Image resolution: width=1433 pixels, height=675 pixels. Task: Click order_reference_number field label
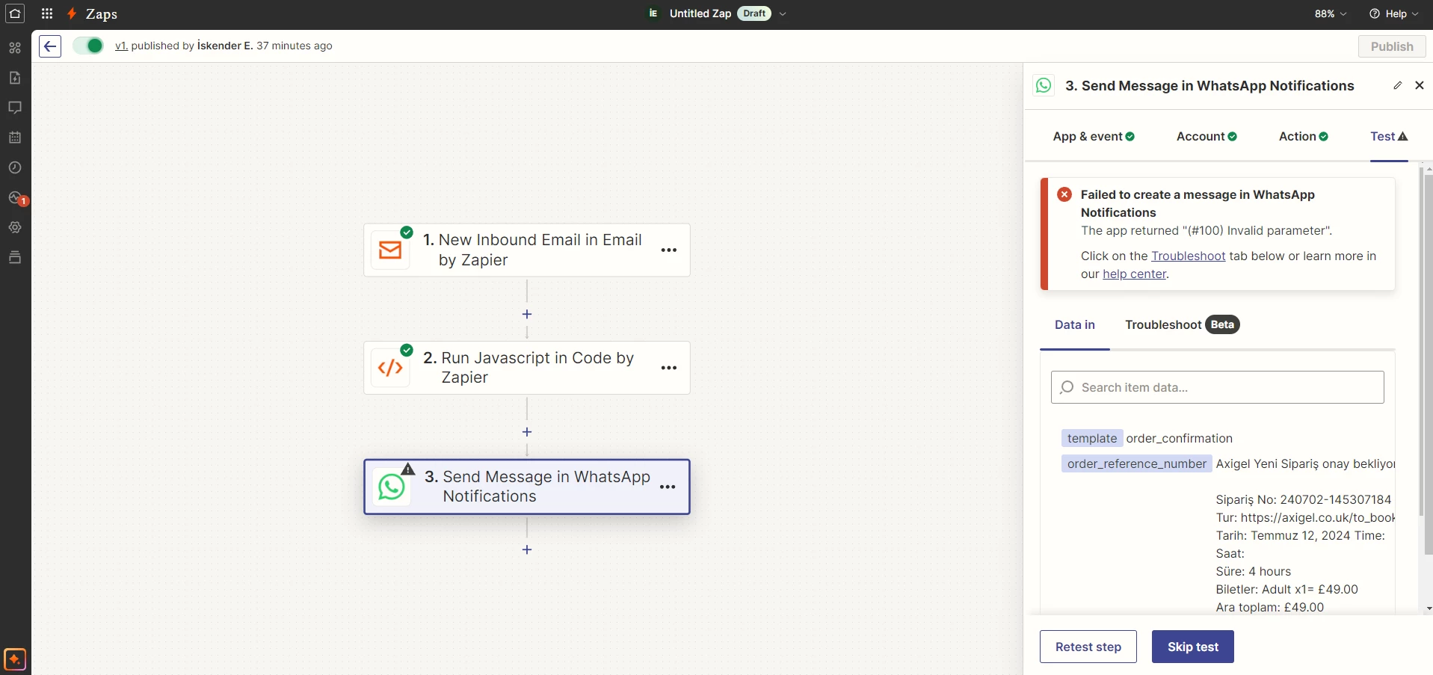click(x=1137, y=463)
